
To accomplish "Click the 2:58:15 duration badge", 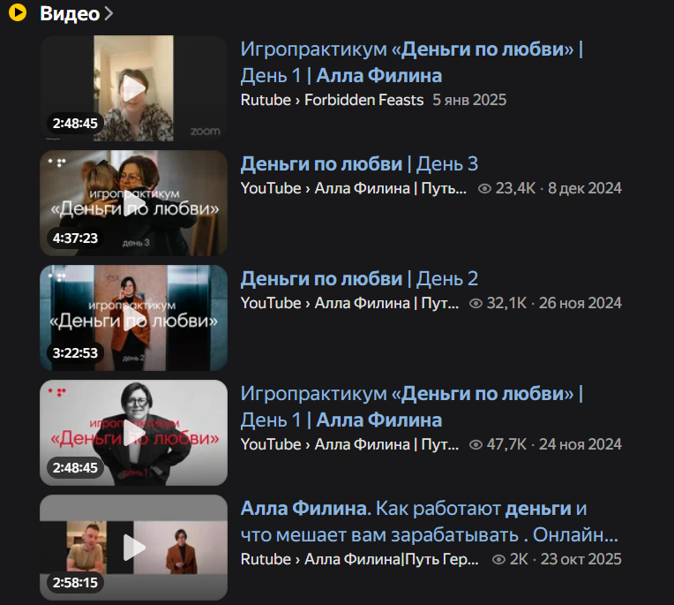I will click(x=75, y=583).
